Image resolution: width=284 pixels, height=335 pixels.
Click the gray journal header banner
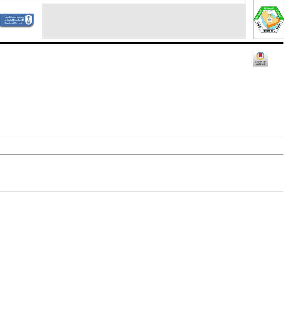tap(144, 21)
